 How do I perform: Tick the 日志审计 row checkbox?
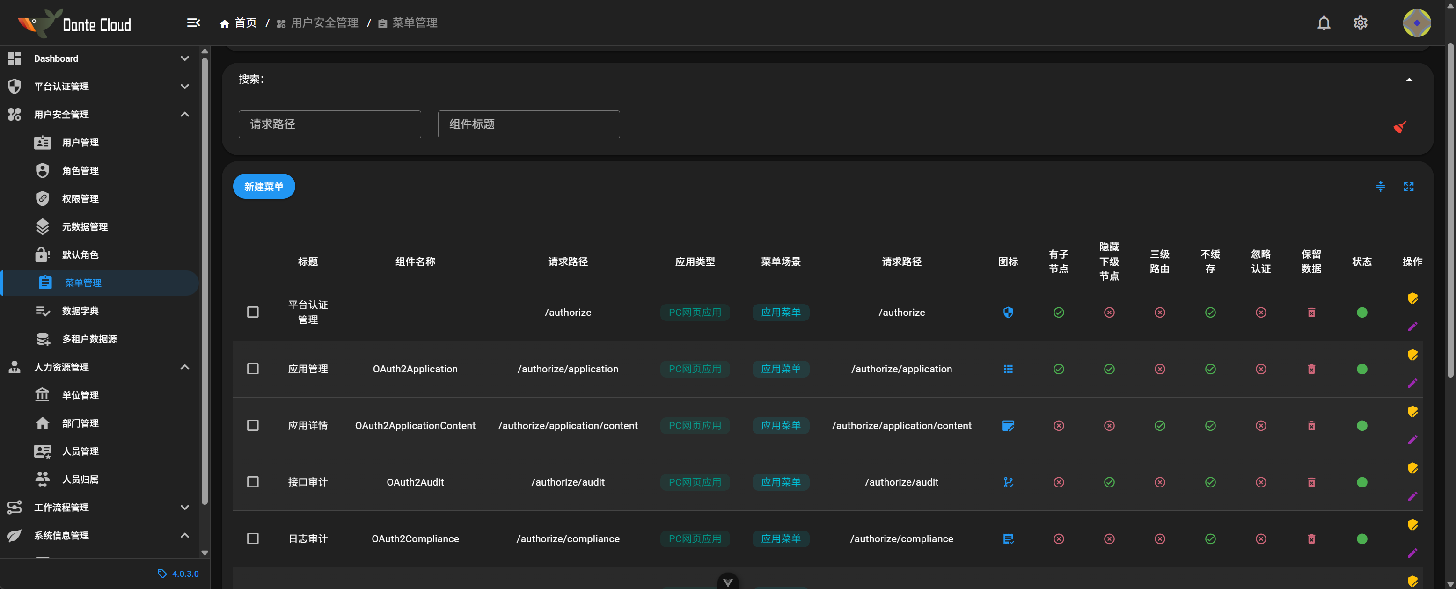pos(253,538)
